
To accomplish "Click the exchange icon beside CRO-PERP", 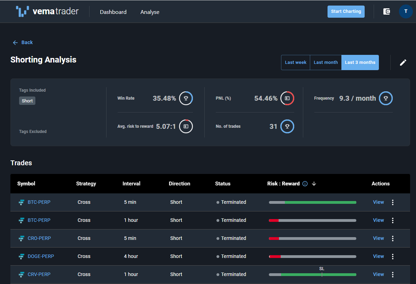I will 21,239.
